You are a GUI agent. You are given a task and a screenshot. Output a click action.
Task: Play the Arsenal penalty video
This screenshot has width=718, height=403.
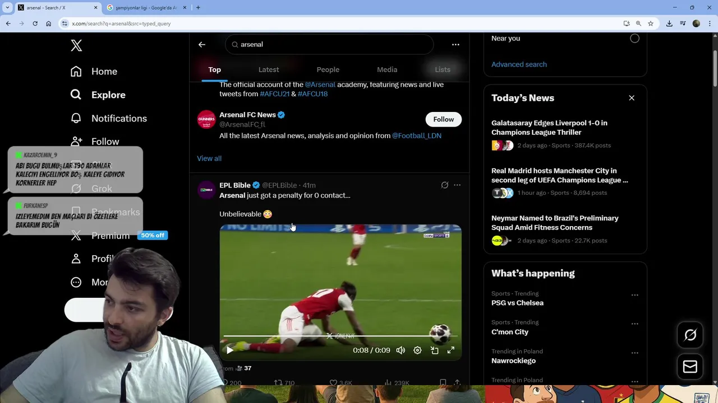[x=229, y=350]
